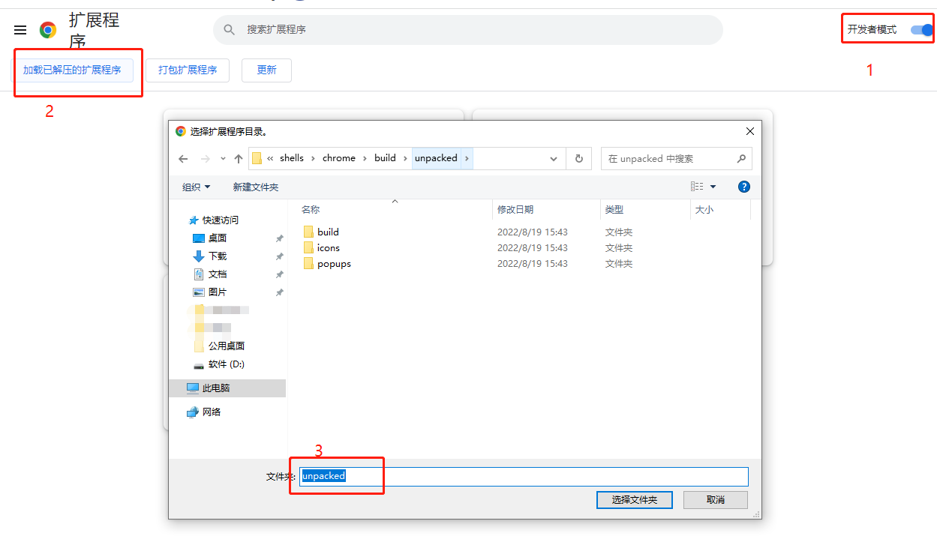Navigate back in the folder dialog
The image size is (937, 539).
182,158
